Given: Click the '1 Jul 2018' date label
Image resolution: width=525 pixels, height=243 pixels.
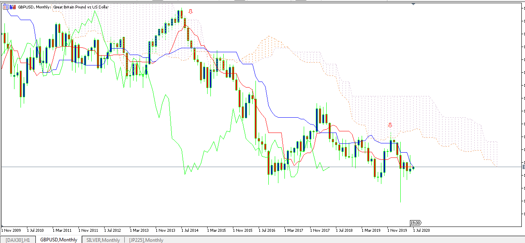Looking at the screenshot, I should pos(344,231).
